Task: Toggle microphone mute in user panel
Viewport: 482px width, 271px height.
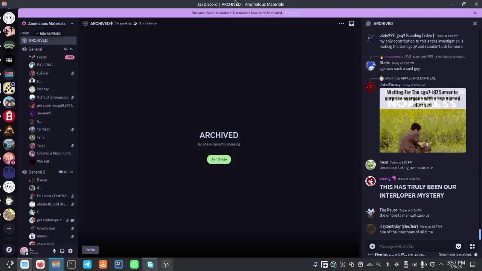Action: click(x=54, y=251)
